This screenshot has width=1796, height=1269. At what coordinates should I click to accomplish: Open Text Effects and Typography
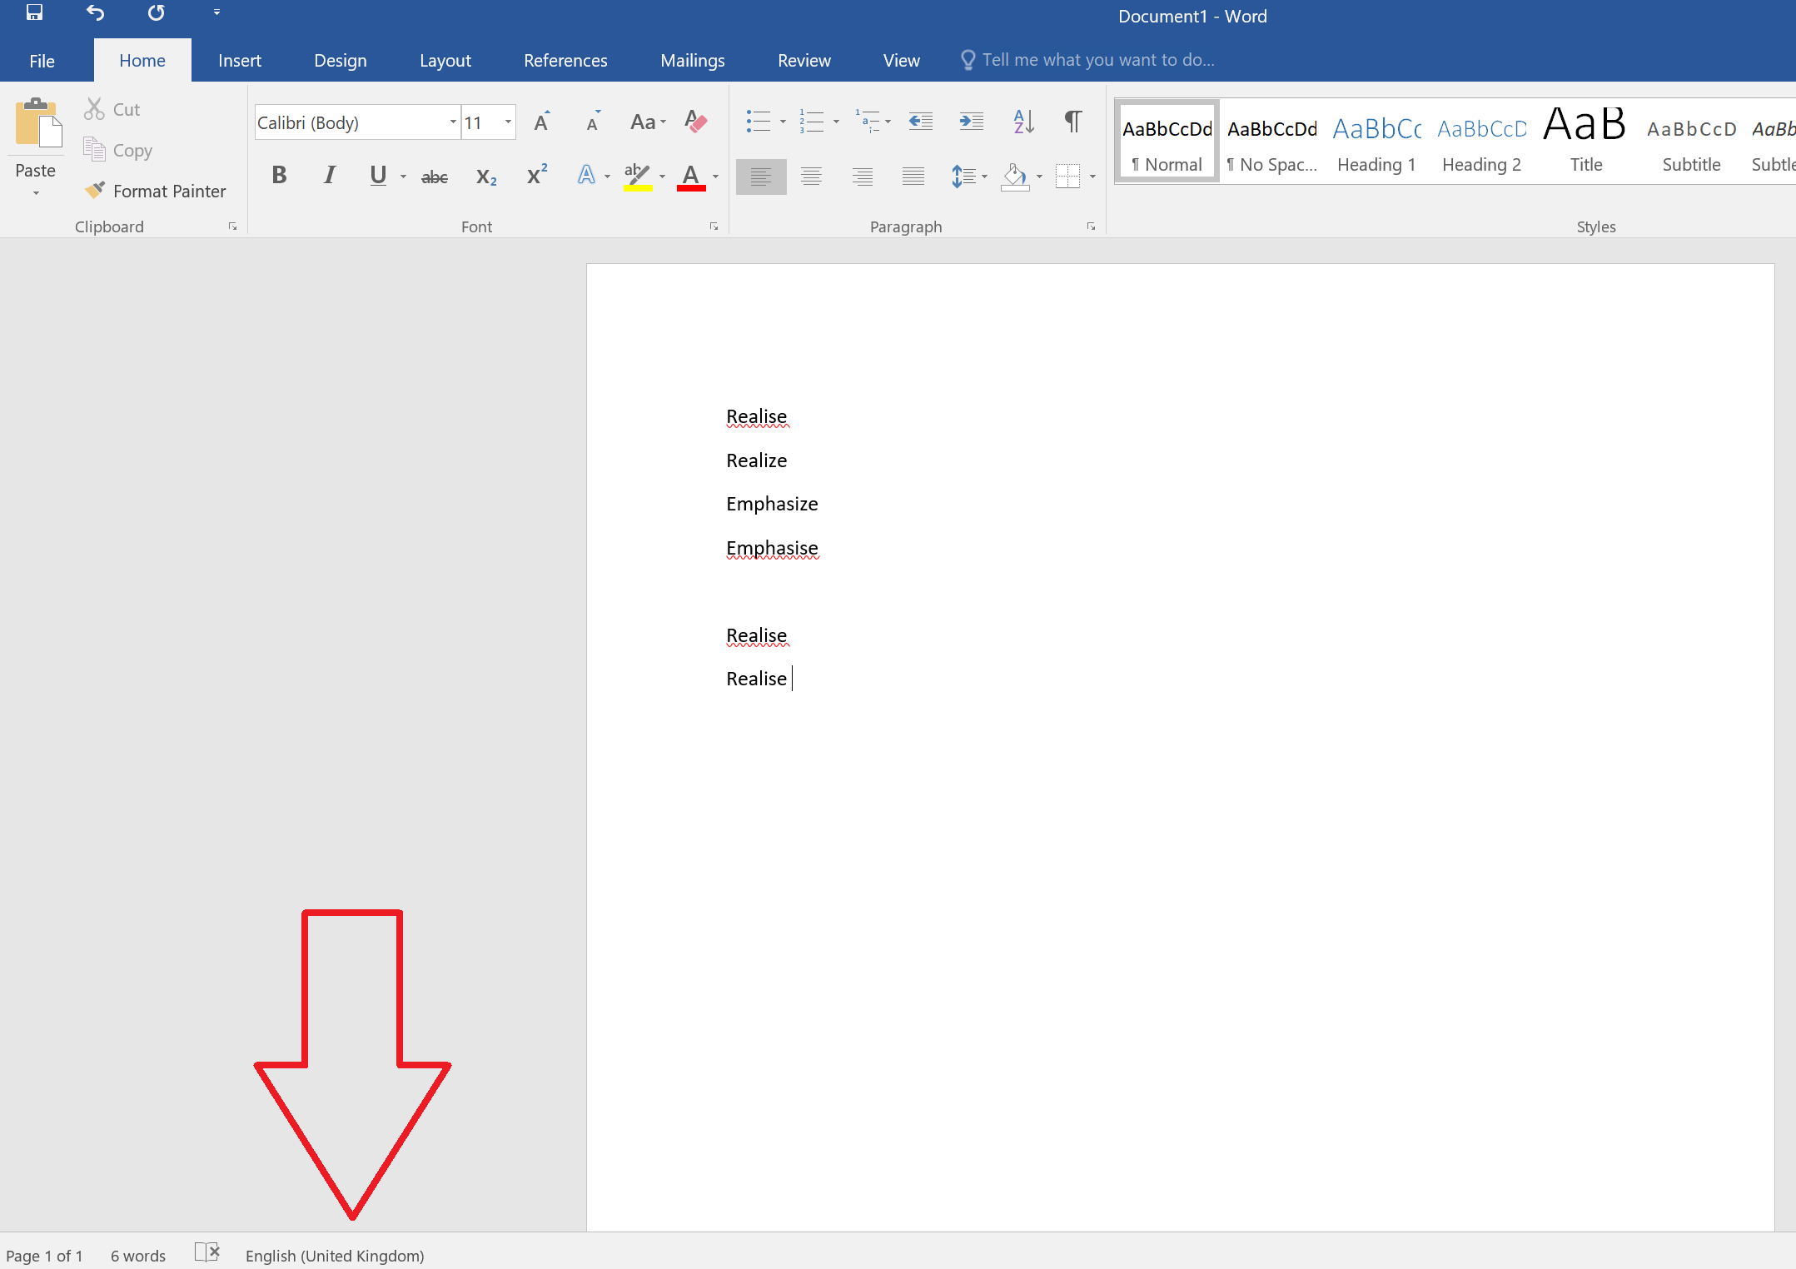pyautogui.click(x=586, y=175)
